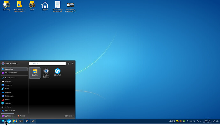Viewport: 220px width, 126px height.
Task: Open the KDE Identity document file icon
Action: [x=58, y=6]
